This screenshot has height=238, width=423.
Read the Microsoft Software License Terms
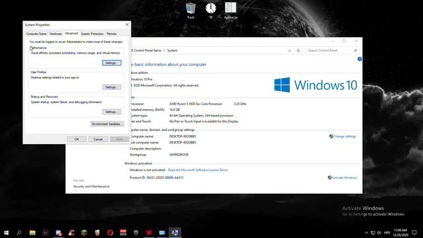pyautogui.click(x=198, y=170)
